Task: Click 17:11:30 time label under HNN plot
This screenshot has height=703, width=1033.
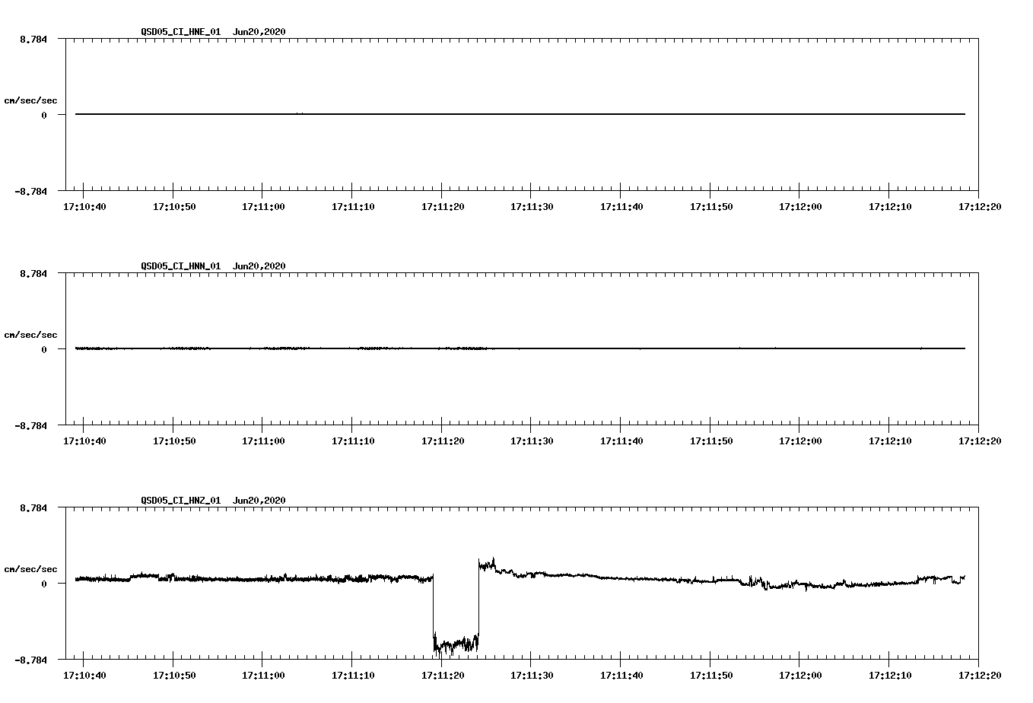Action: (532, 441)
